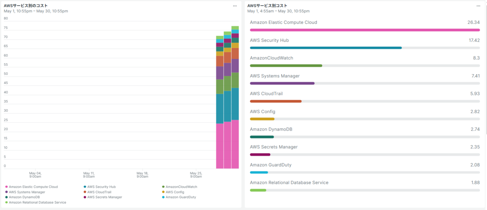
Task: Toggle Amazon GuardDuty legend entry
Action: [179, 197]
